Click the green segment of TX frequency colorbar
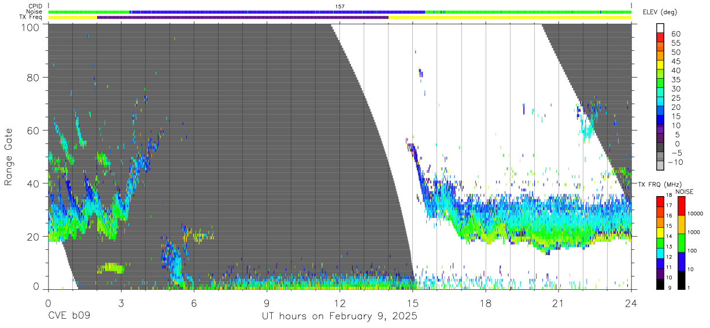This screenshot has width=710, height=328. click(660, 242)
